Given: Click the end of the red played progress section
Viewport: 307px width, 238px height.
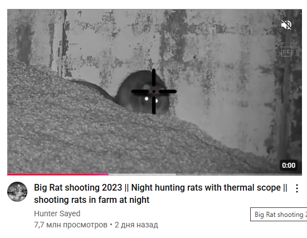Looking at the screenshot, I should point(108,174).
